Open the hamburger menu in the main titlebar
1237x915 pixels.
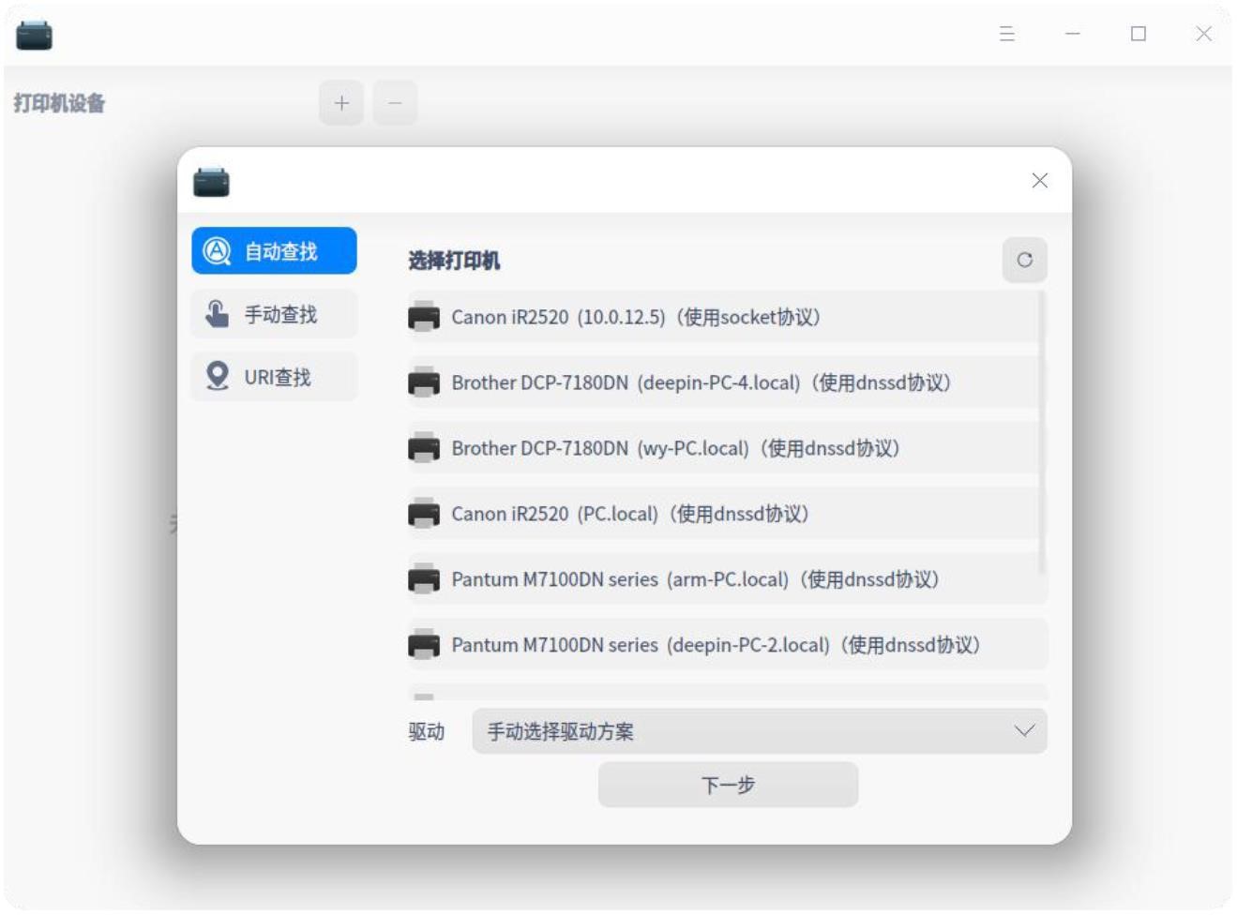[1006, 35]
